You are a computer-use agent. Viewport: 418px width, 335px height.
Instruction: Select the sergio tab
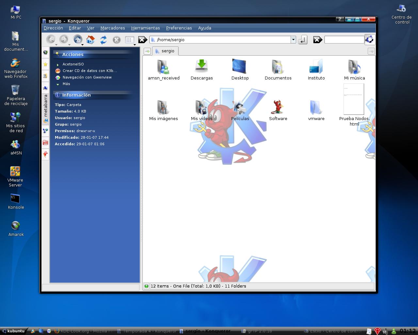point(165,51)
